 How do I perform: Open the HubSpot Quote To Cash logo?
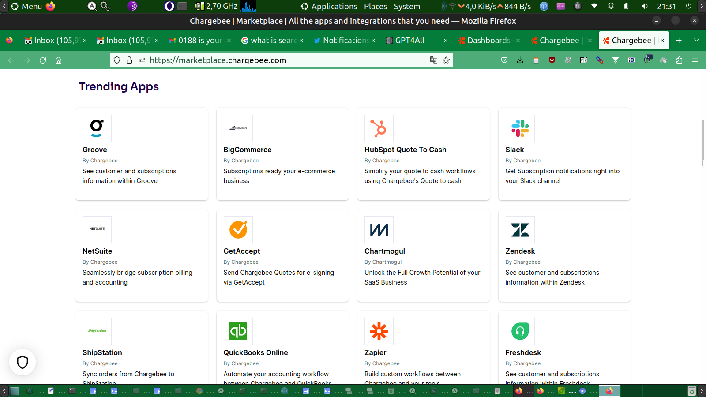tap(379, 128)
